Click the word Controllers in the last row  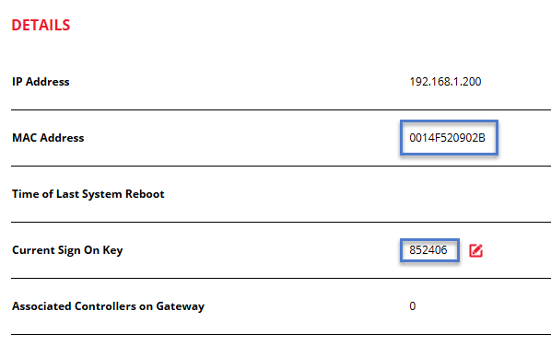pos(105,306)
